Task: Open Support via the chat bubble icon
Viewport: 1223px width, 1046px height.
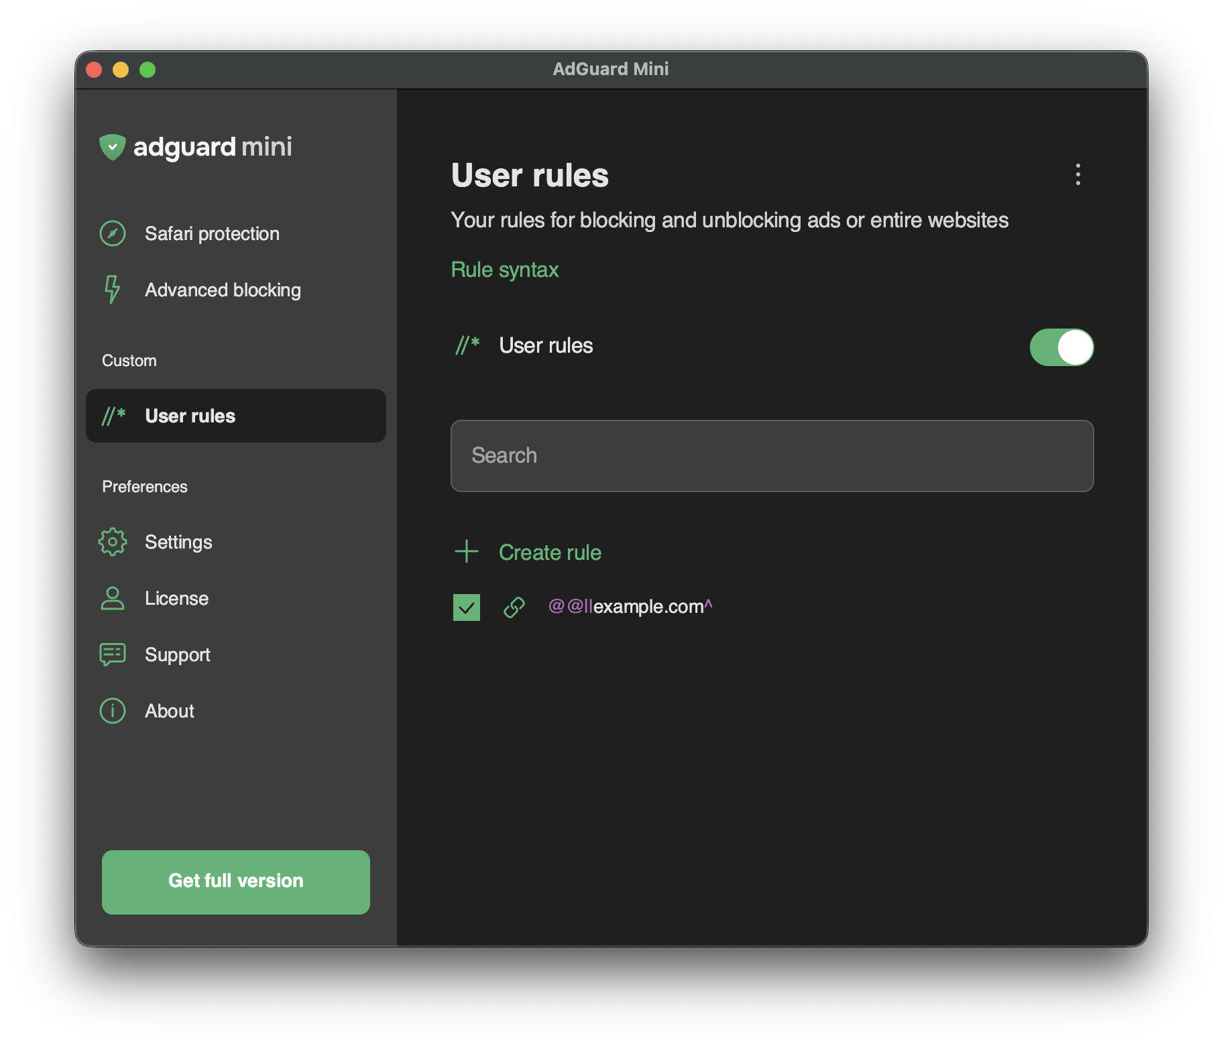Action: click(x=113, y=654)
